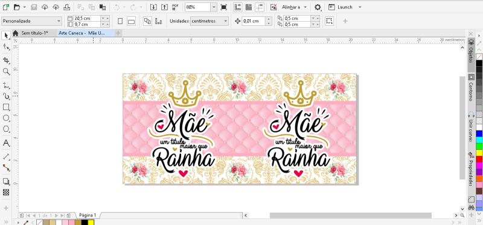Screen dimensions: 483x225
Task: Click the Paste clipboard icon
Action: pos(103,7)
